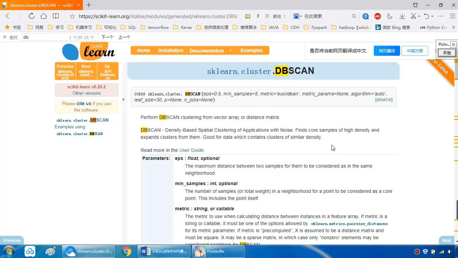Image resolution: width=458 pixels, height=258 pixels.
Task: Go to the browser home page icon
Action: click(x=43, y=16)
